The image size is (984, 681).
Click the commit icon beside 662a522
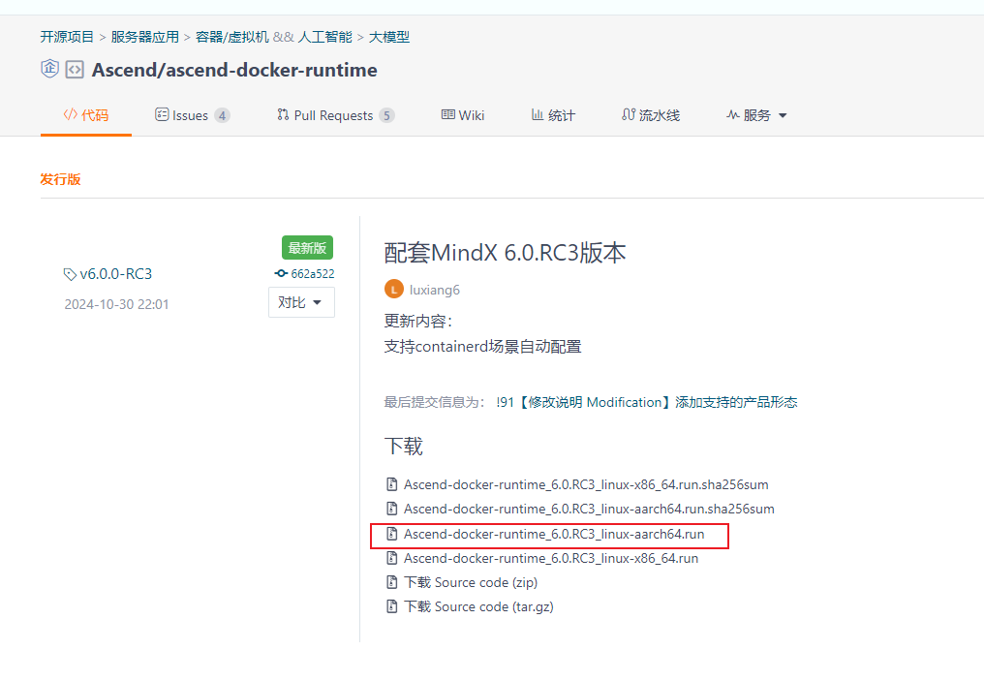[281, 273]
